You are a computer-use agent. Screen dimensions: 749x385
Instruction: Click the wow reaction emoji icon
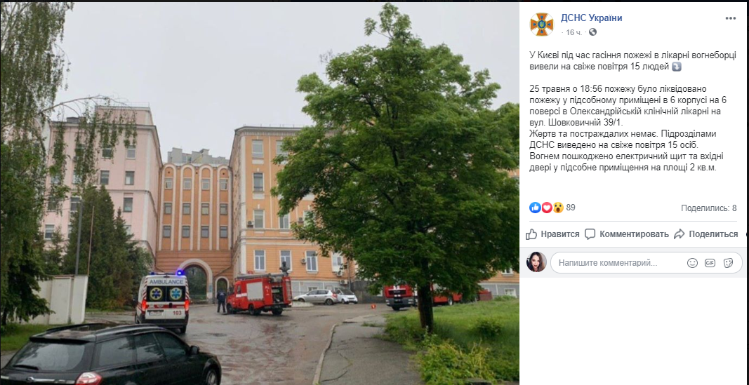pyautogui.click(x=558, y=208)
